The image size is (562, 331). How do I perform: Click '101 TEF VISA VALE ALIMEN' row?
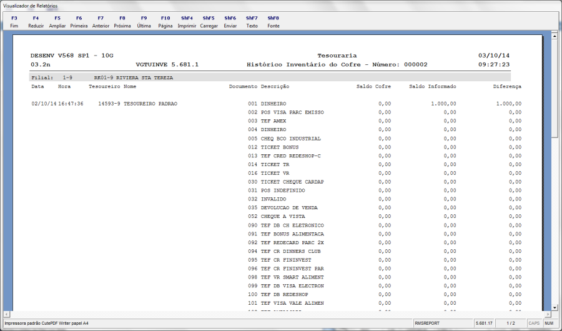[x=285, y=303]
